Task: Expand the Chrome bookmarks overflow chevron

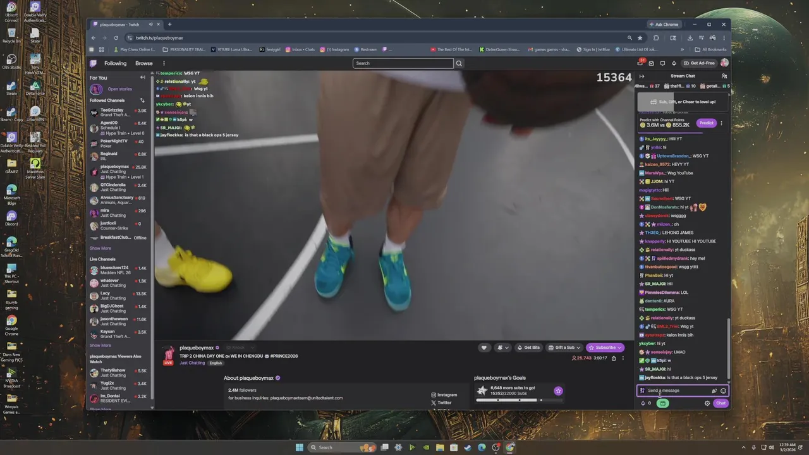Action: 683,49
